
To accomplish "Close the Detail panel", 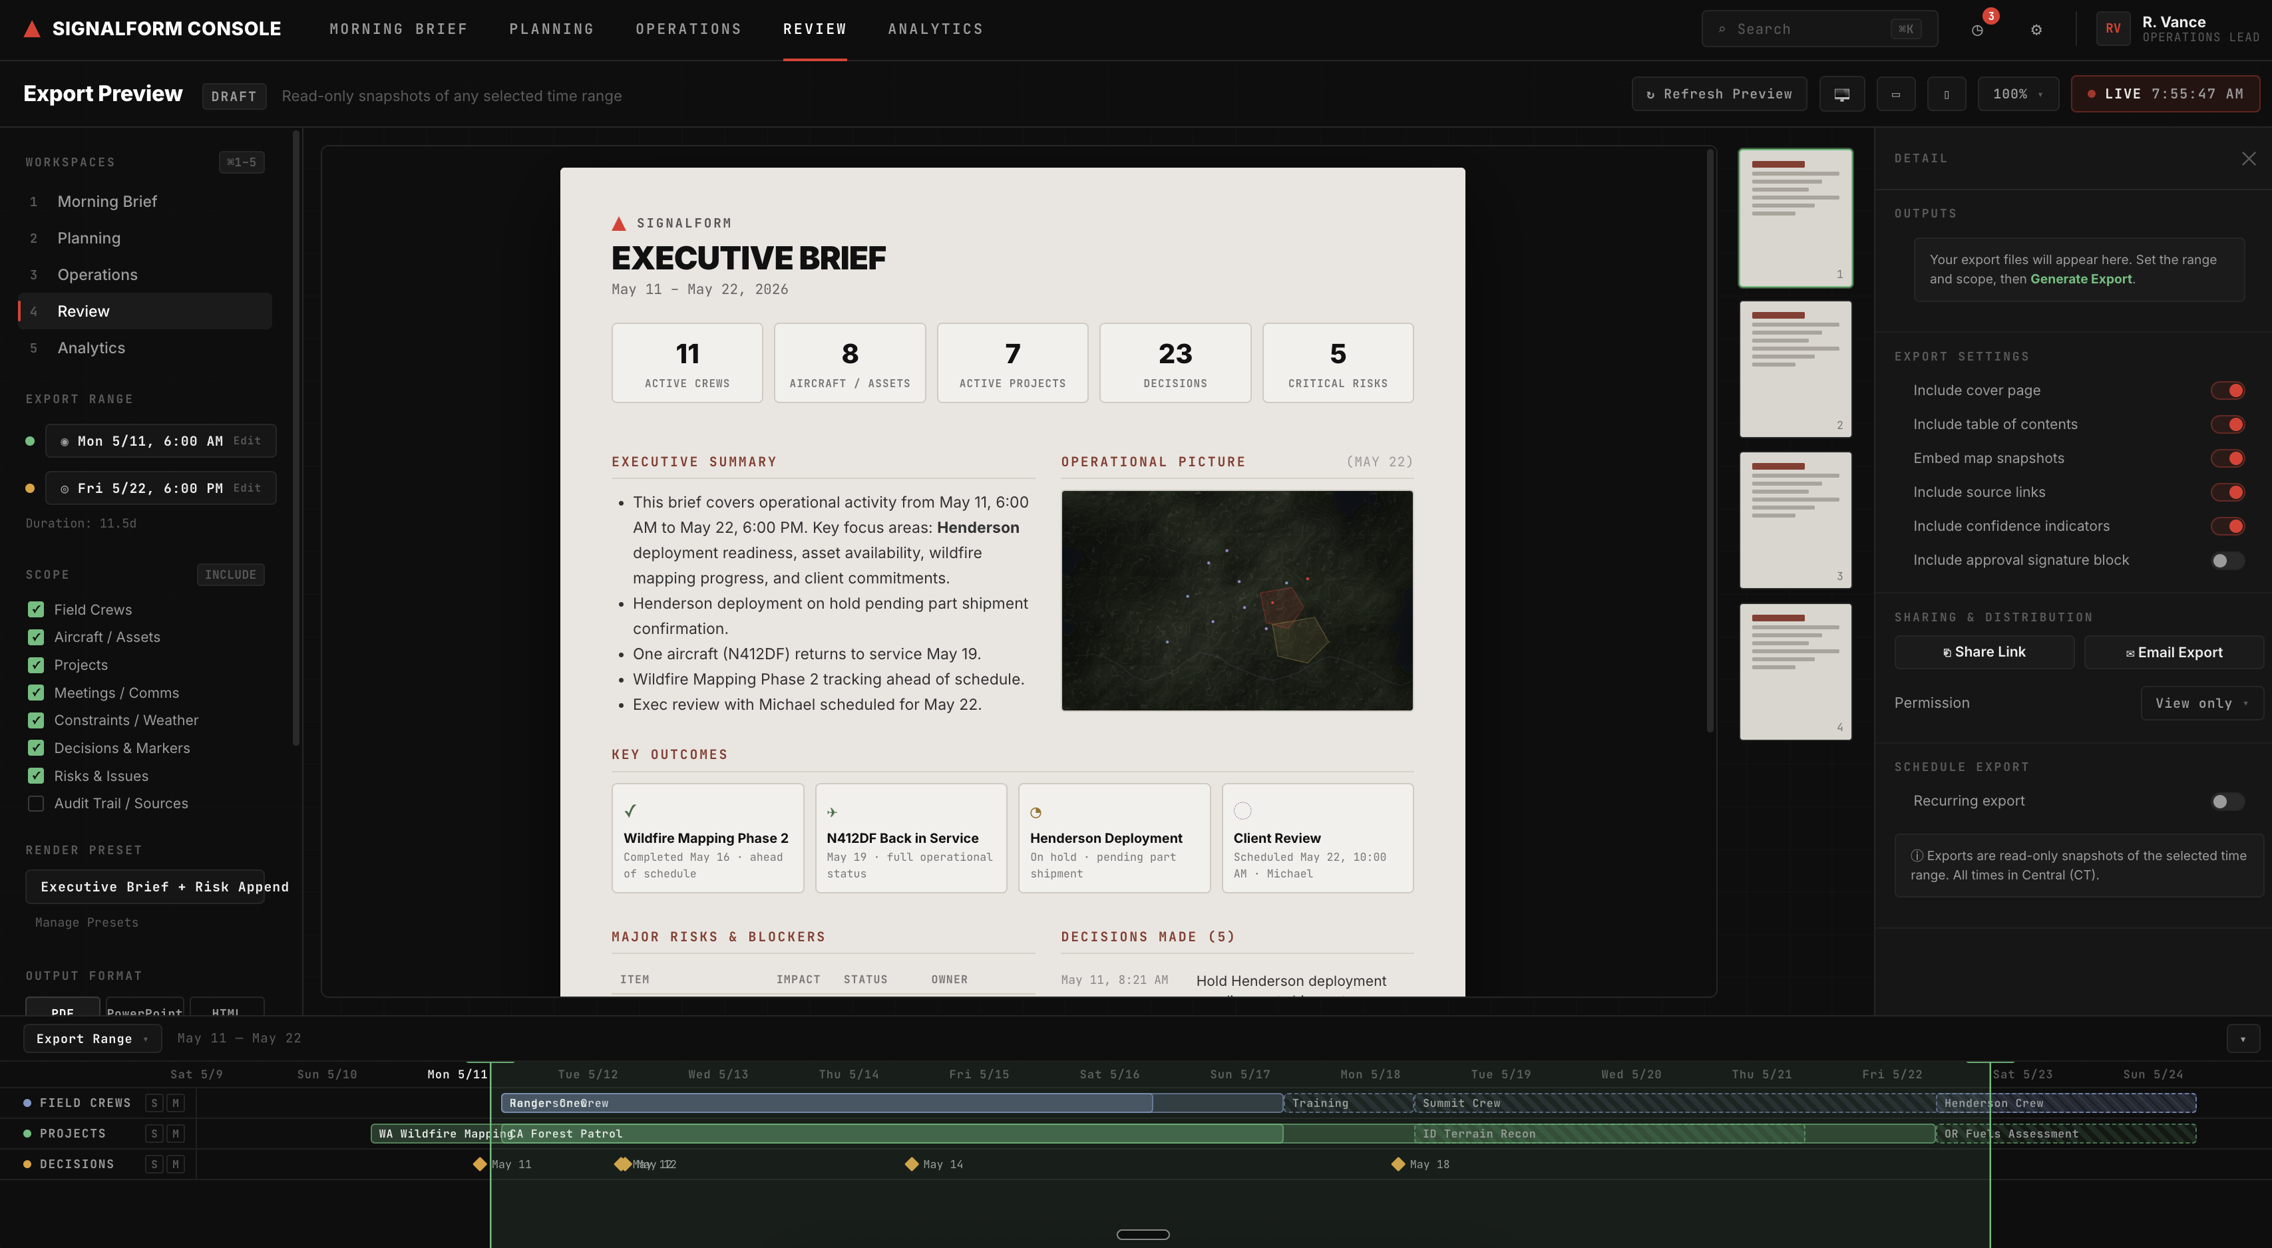I will coord(2248,158).
